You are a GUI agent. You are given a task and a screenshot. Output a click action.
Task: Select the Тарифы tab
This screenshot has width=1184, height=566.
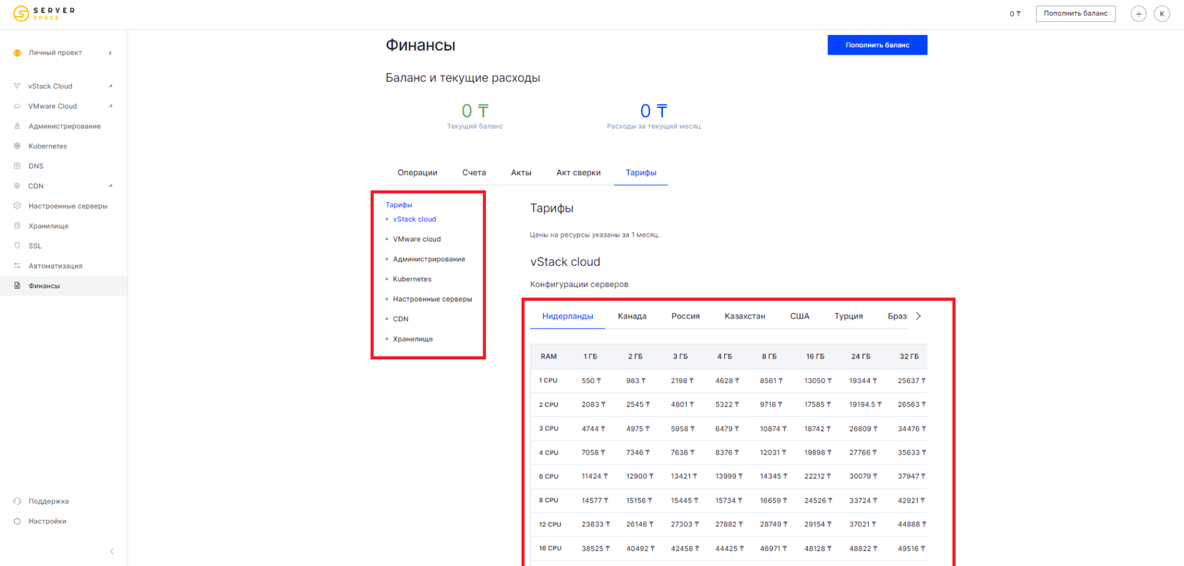[x=641, y=172]
